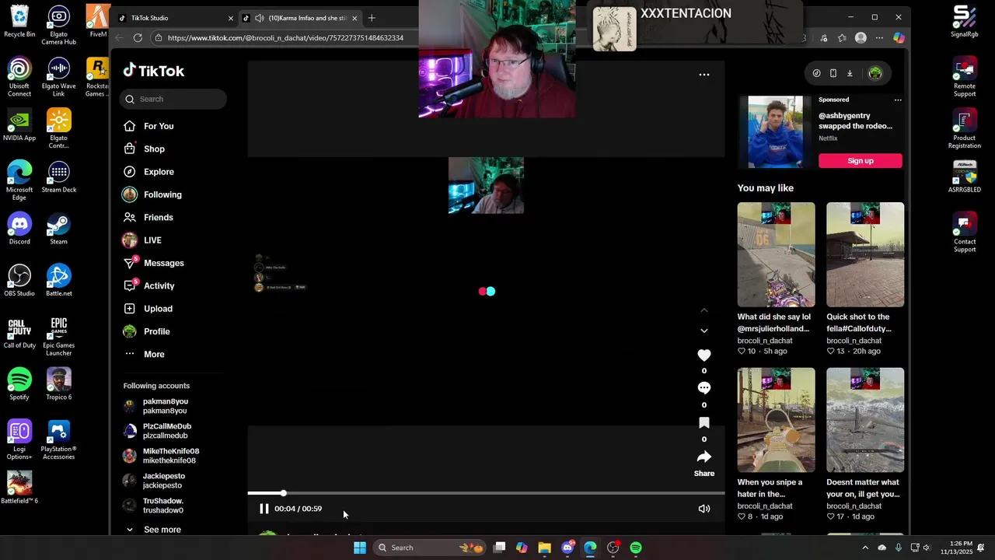
Task: Launch Steam from the desktop
Action: (x=58, y=229)
